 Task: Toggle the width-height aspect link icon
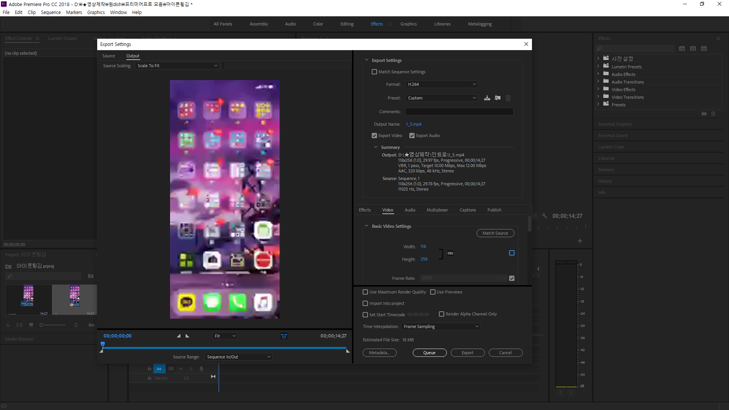[x=450, y=253]
